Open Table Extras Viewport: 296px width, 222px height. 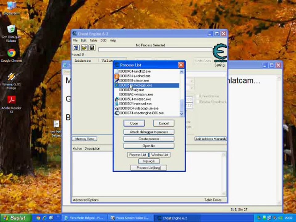(213, 200)
